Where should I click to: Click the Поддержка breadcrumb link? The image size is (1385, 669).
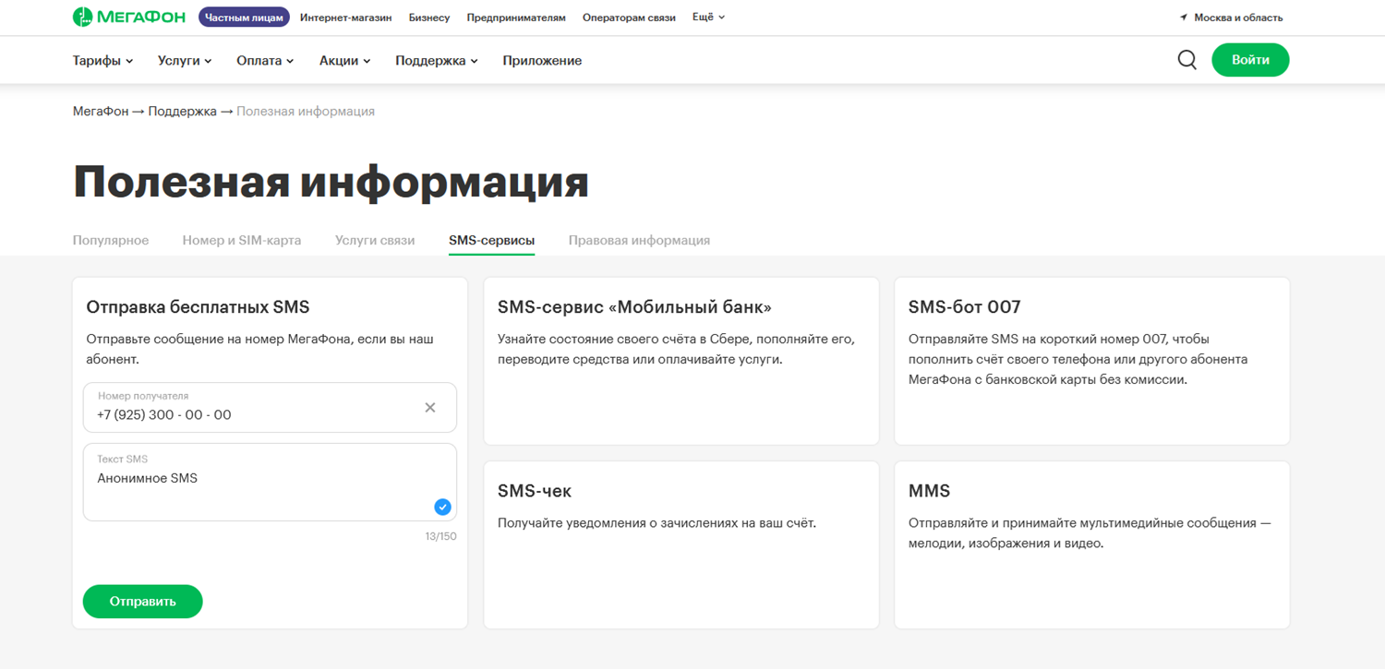[182, 111]
